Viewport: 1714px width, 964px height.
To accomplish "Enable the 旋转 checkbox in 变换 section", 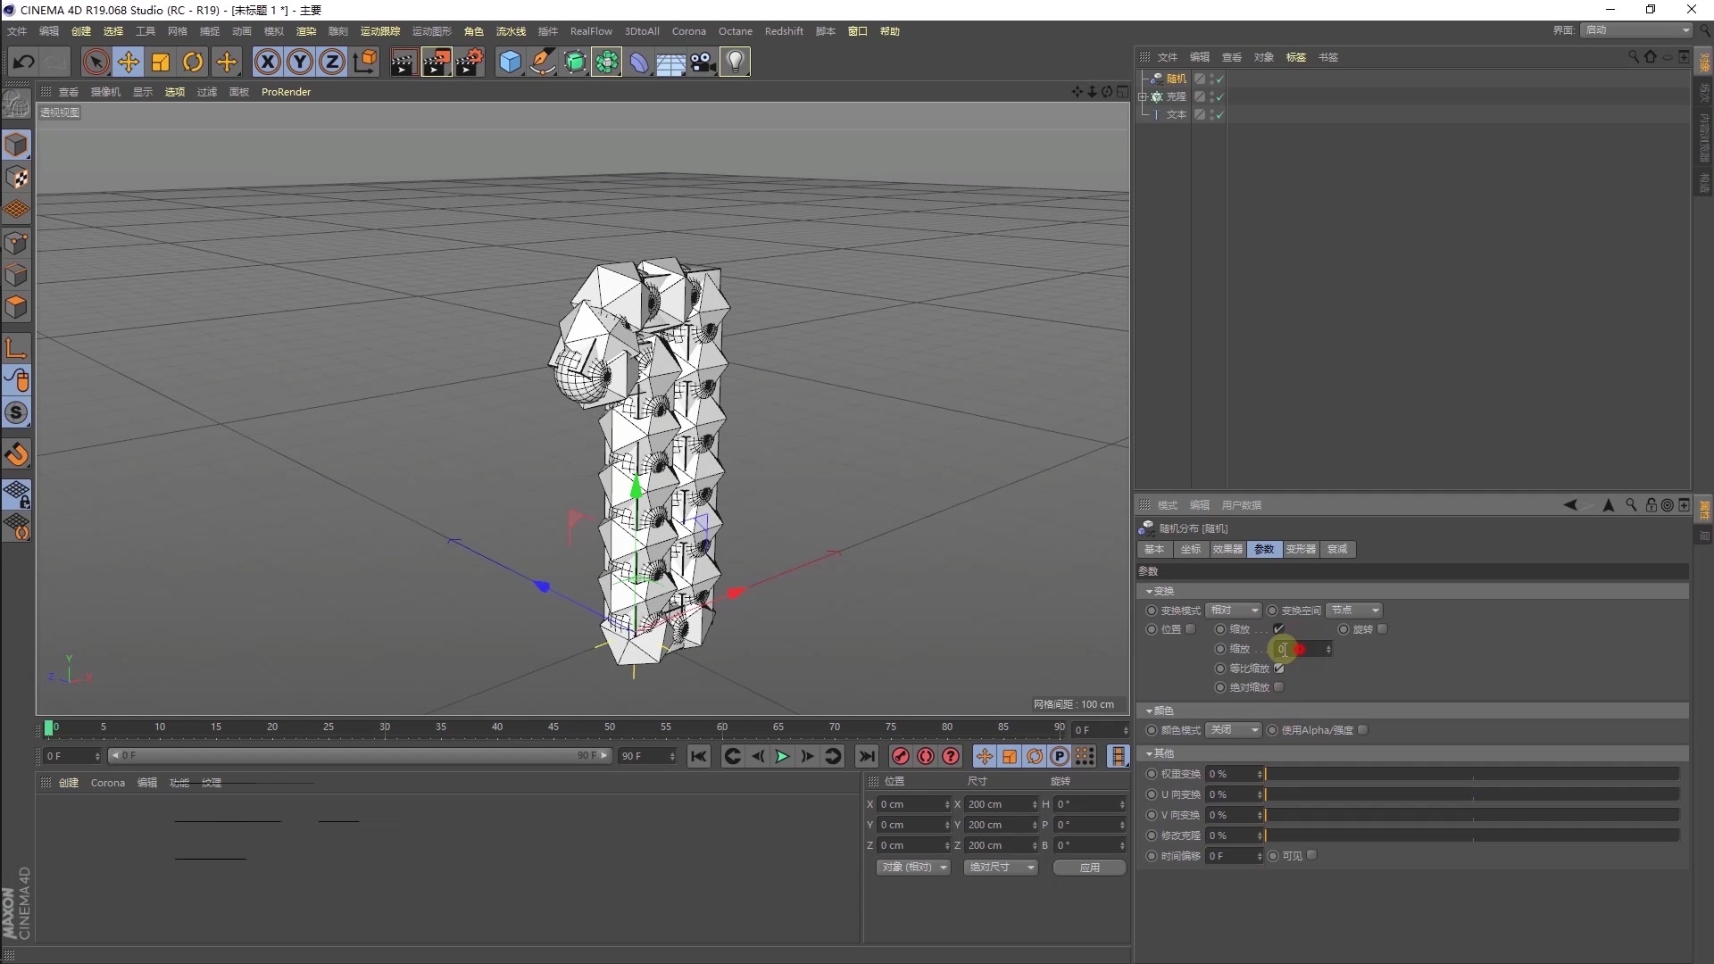I will (x=1382, y=628).
